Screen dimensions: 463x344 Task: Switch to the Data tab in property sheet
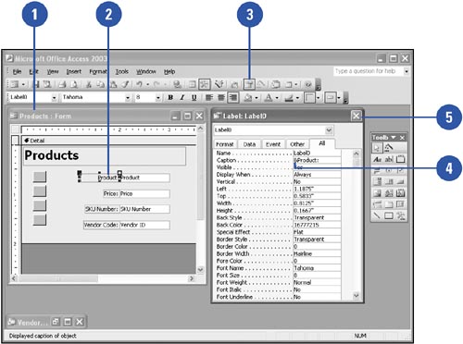pyautogui.click(x=249, y=144)
